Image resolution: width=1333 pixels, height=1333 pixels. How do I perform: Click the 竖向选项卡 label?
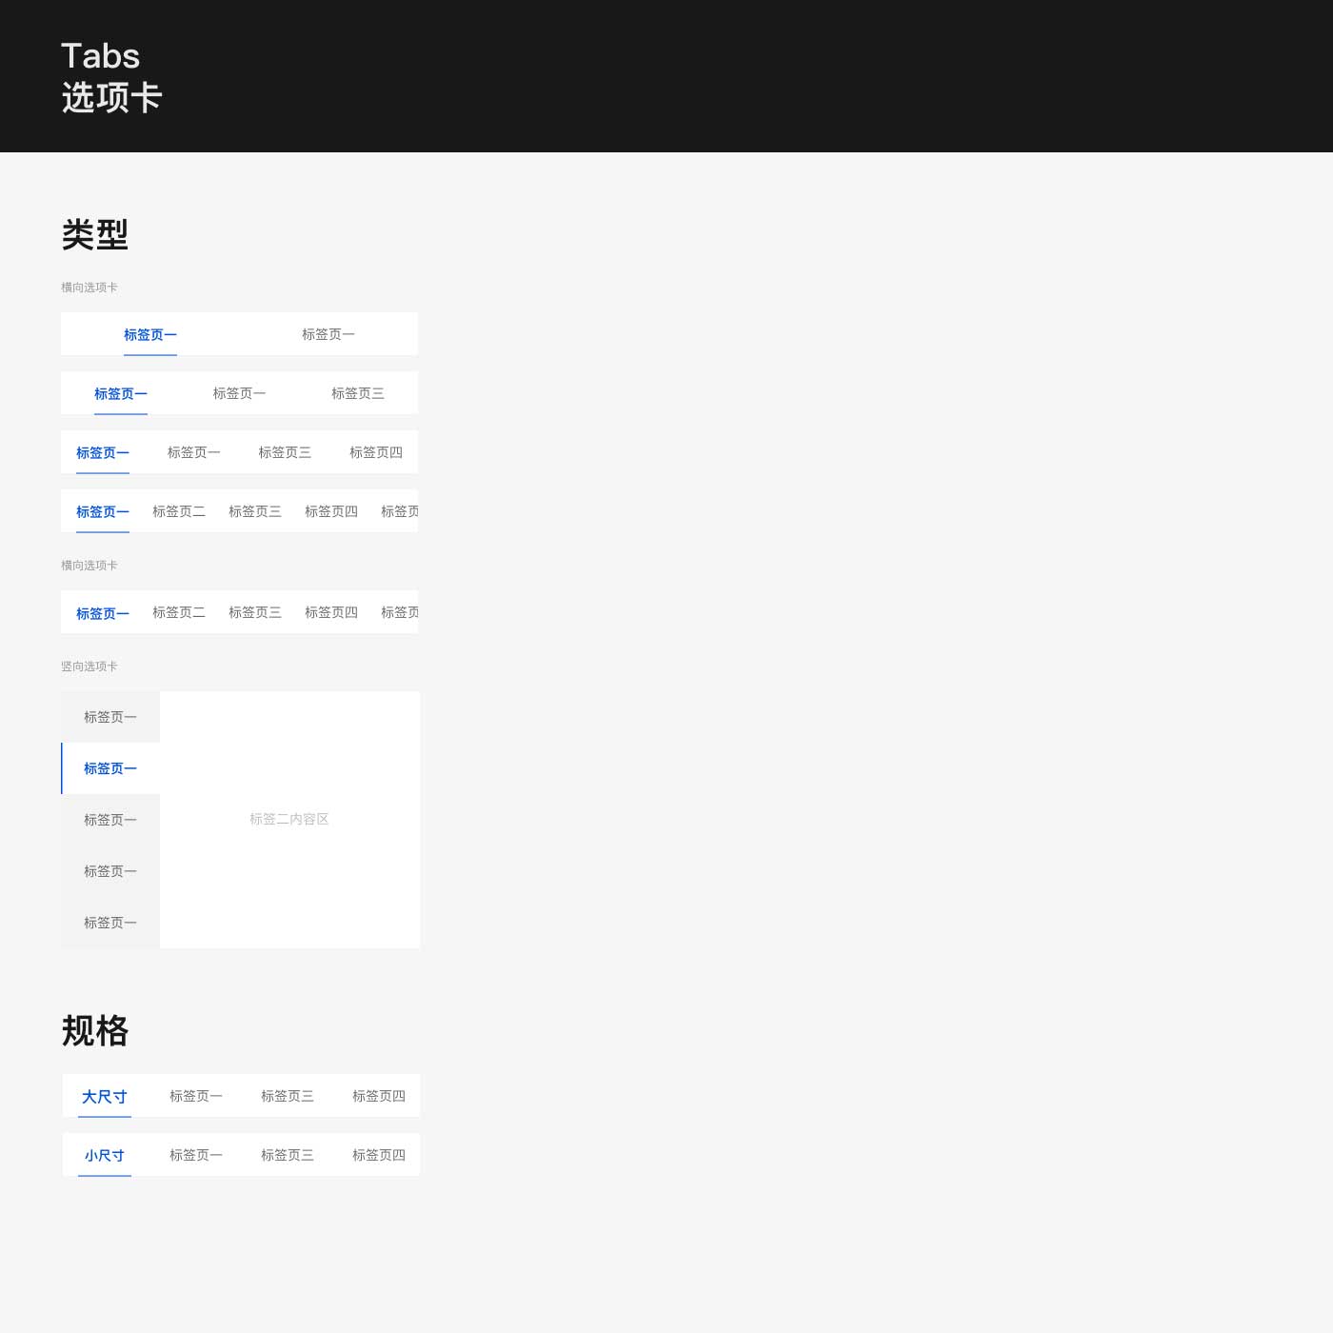(x=90, y=666)
